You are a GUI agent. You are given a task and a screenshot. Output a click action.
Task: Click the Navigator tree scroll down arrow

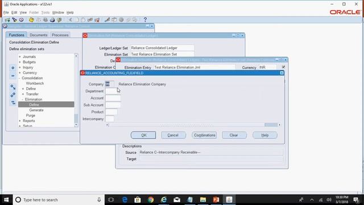click(76, 125)
